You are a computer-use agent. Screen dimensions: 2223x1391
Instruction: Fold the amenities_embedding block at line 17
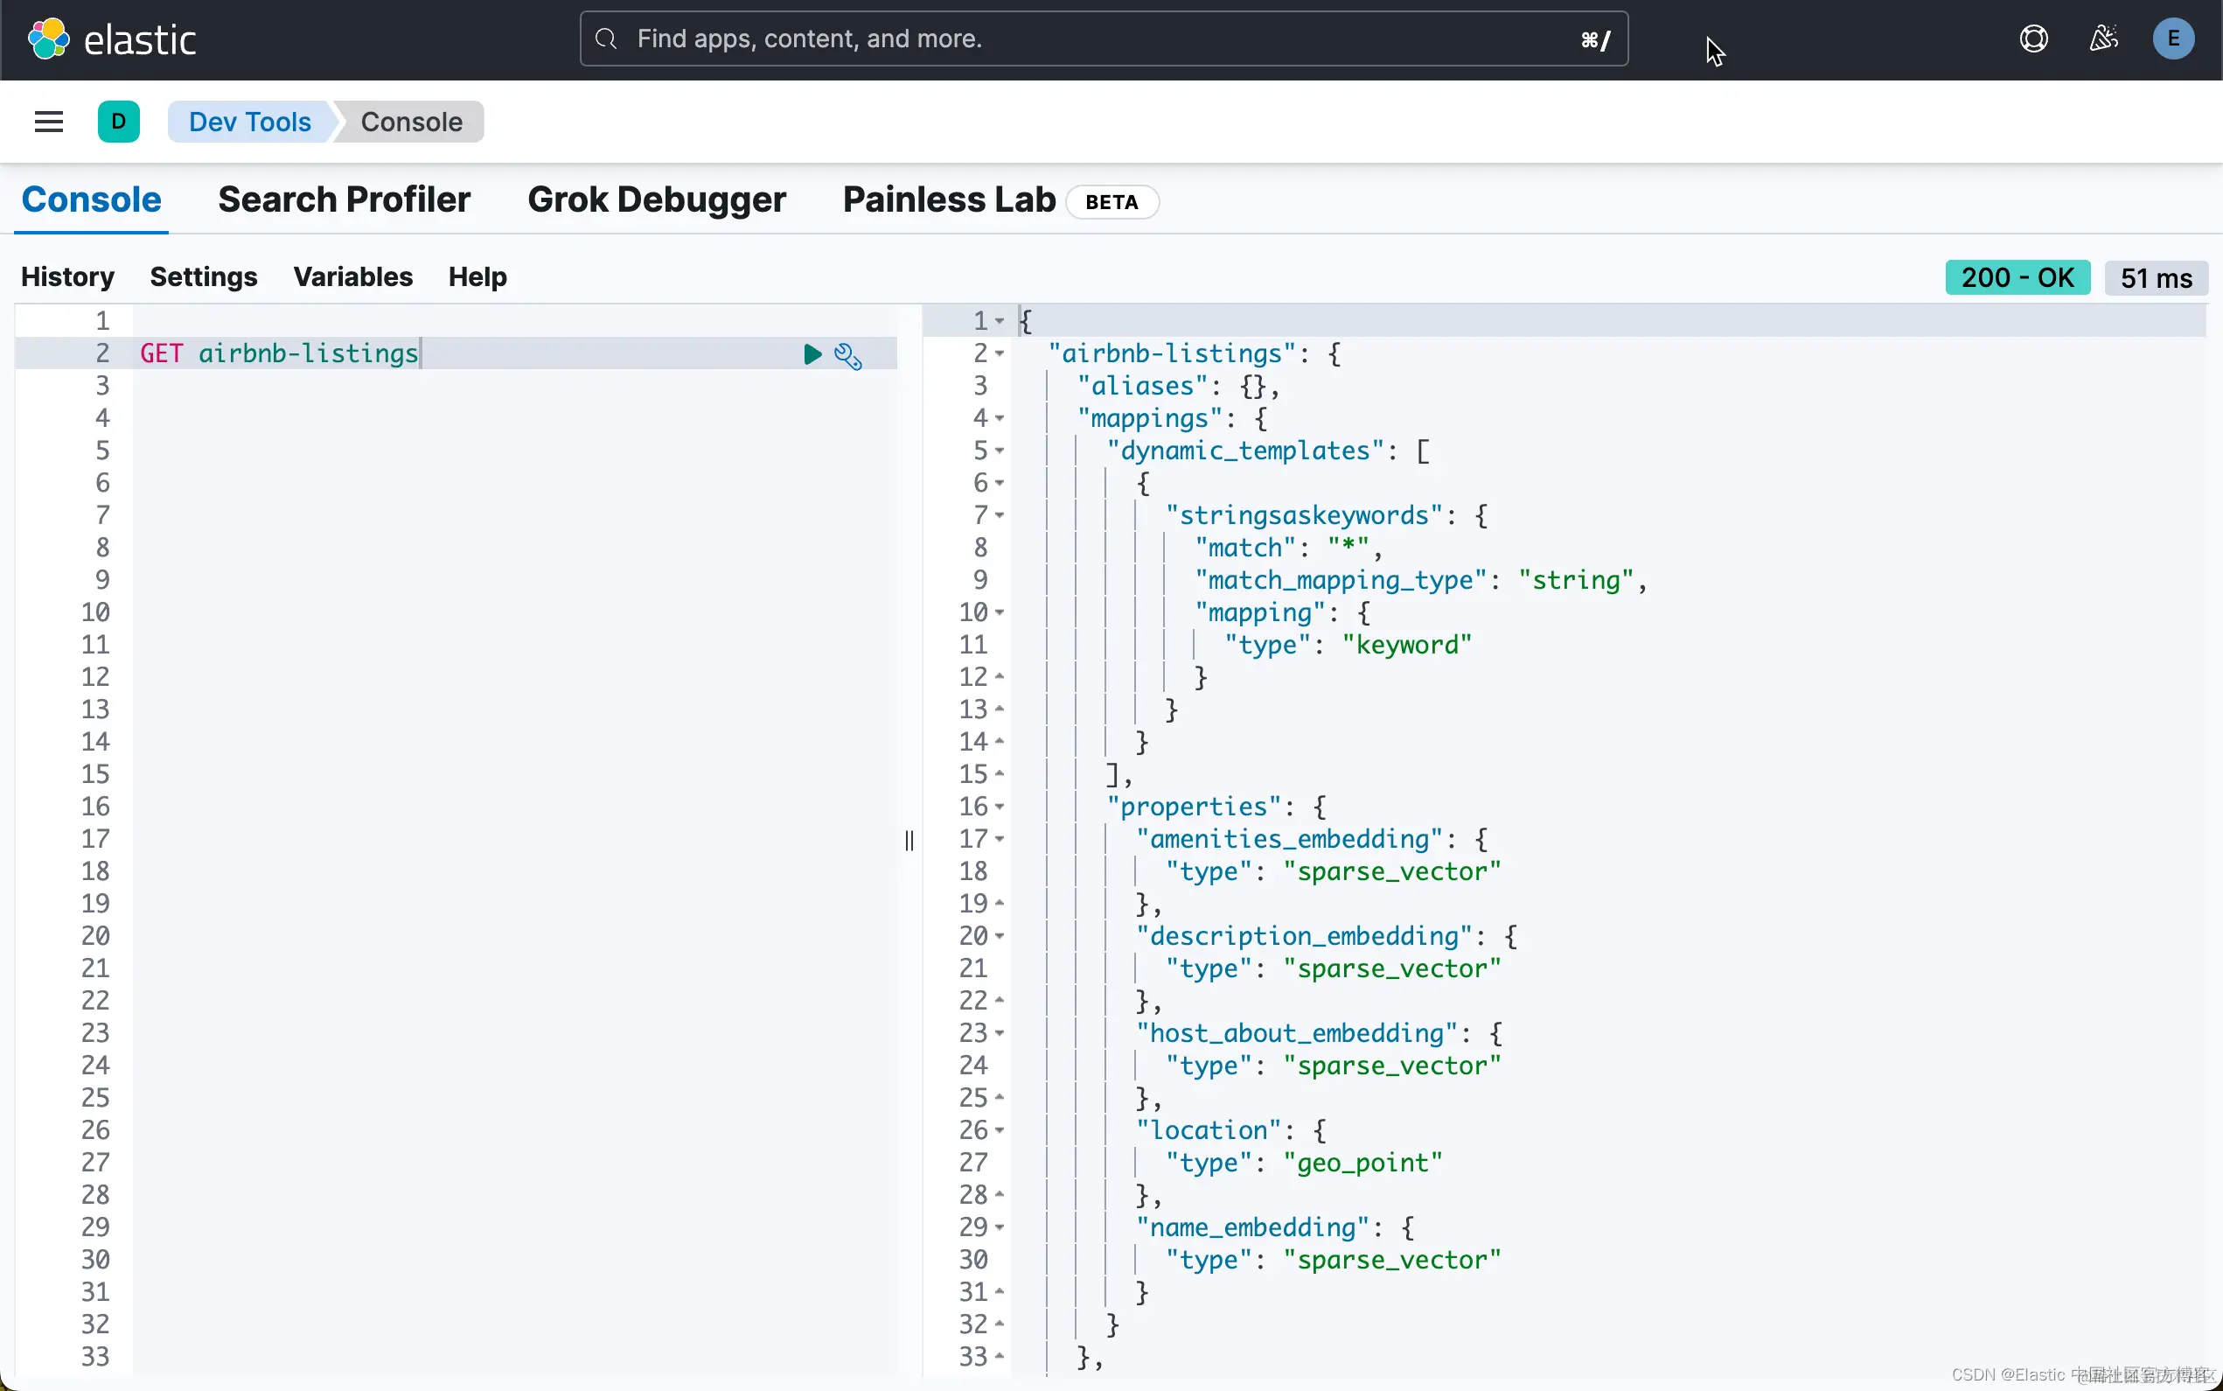[x=1000, y=839]
